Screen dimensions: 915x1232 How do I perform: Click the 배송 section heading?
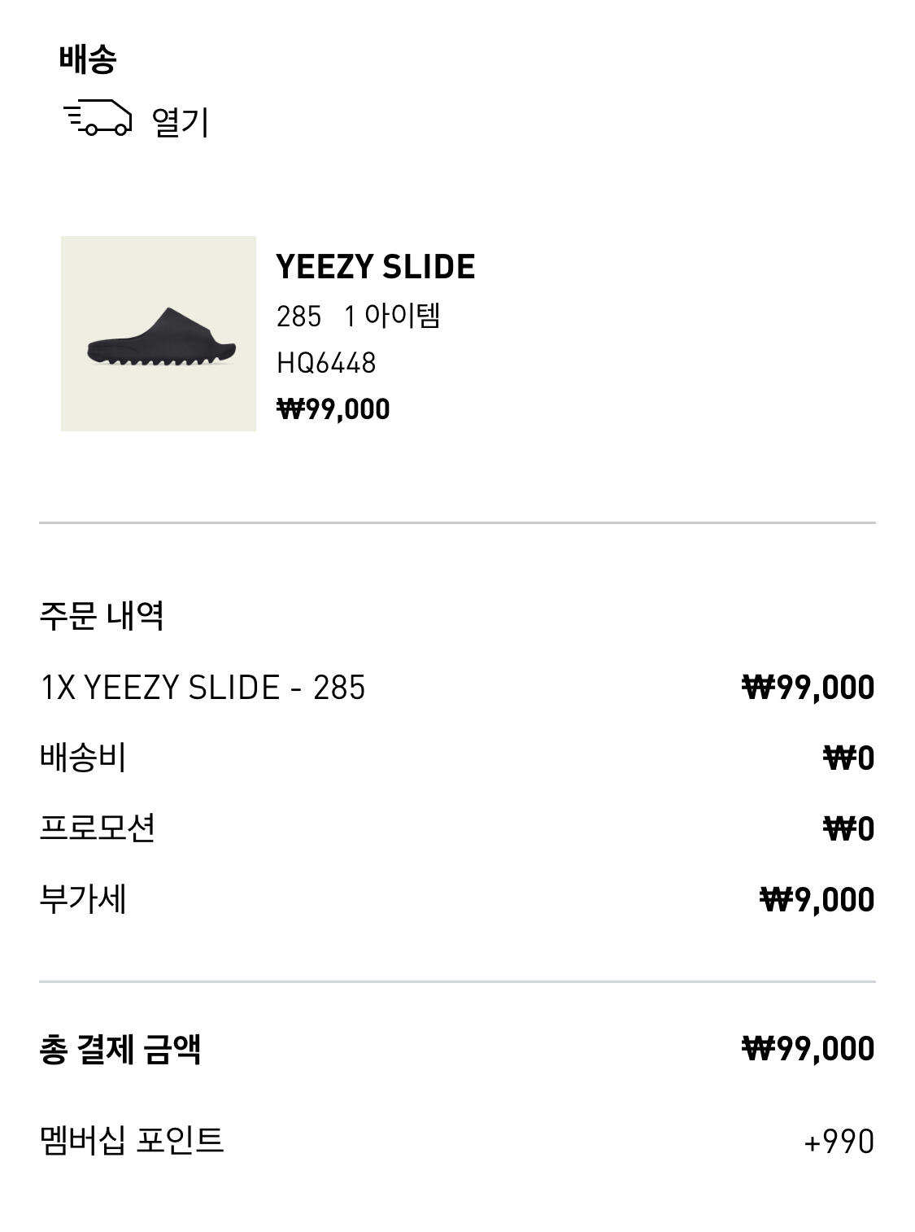coord(88,59)
